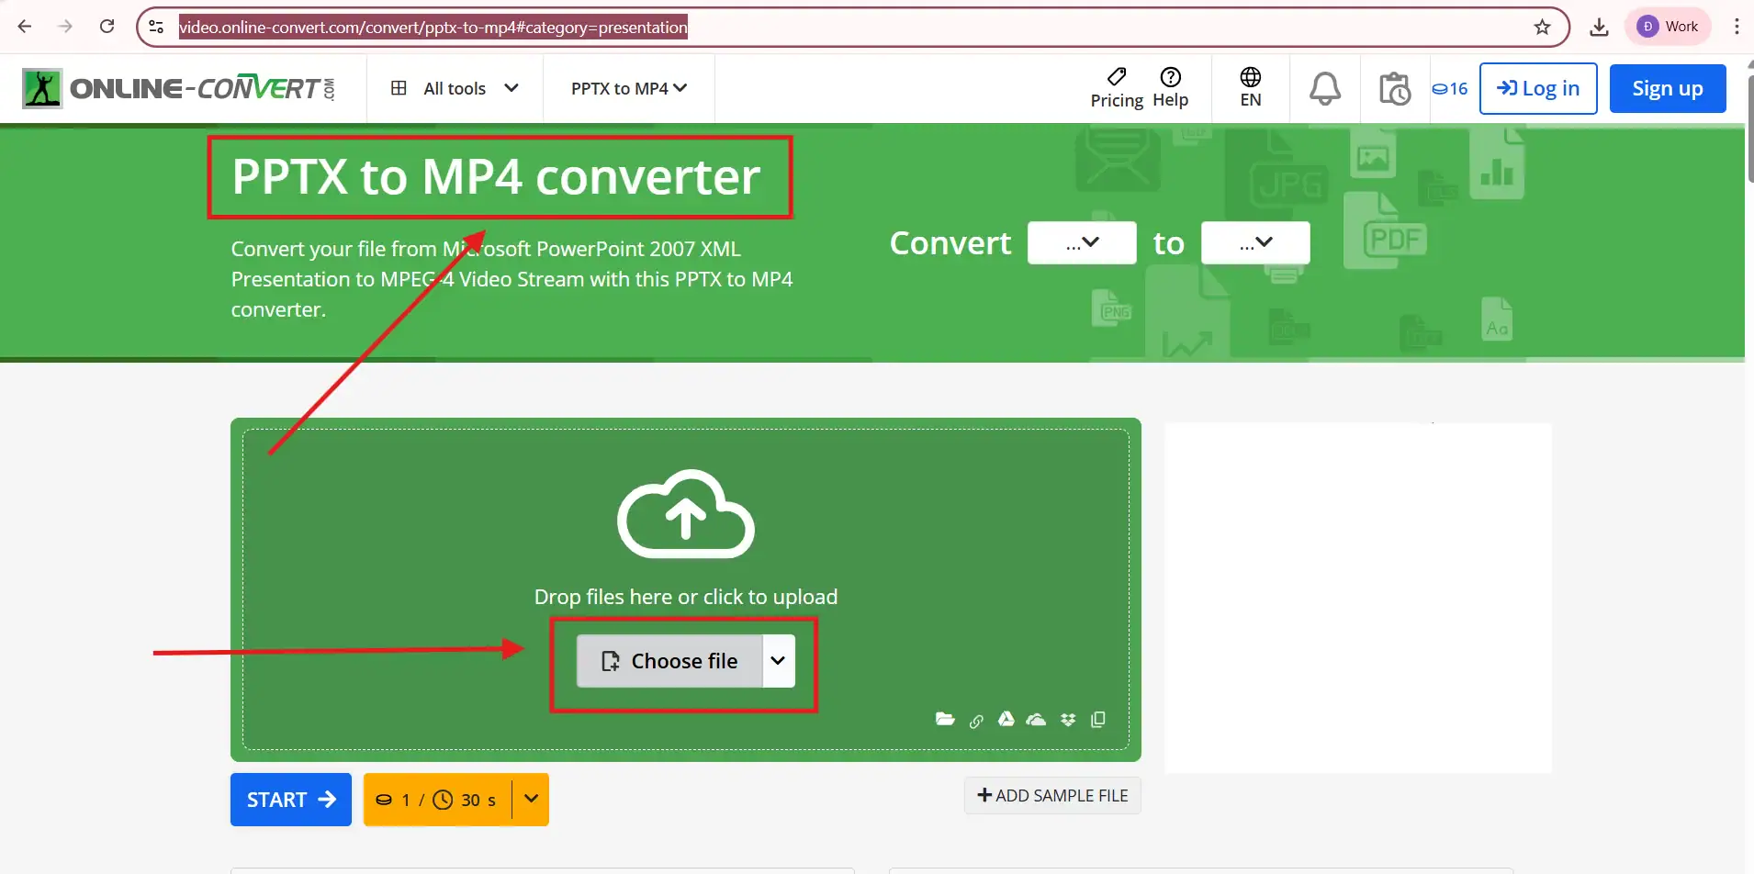1754x874 pixels.
Task: Open the EN language menu
Action: click(x=1250, y=88)
